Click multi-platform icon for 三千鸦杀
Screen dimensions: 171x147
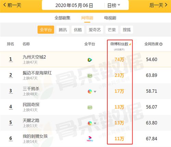coord(90,91)
